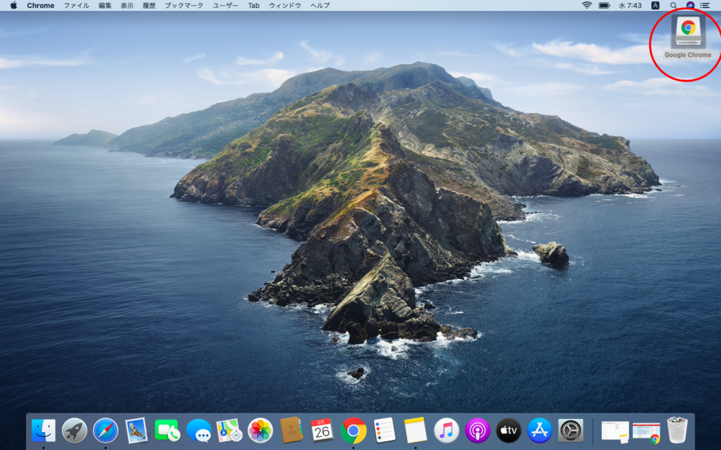This screenshot has height=450, width=721.
Task: Open the Trash in the Dock
Action: coord(677,431)
